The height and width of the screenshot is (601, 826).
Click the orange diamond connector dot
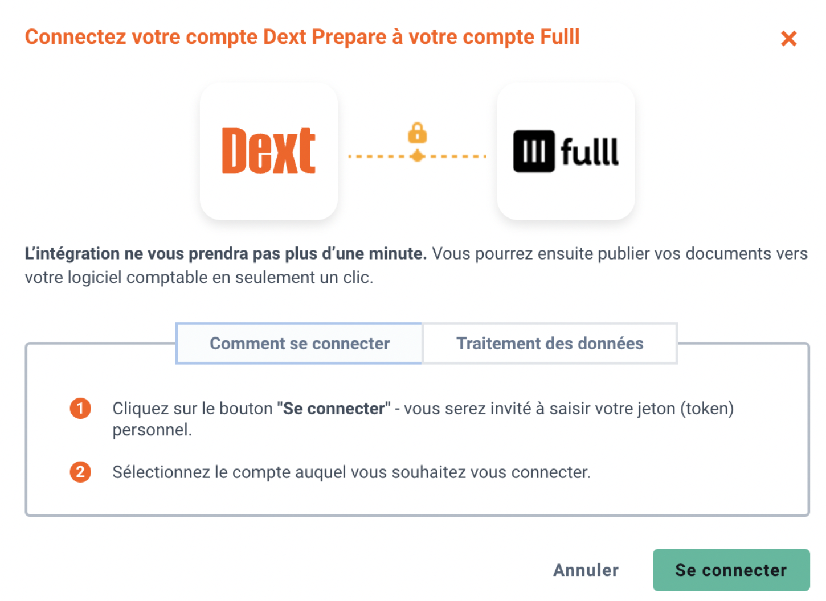click(x=417, y=155)
